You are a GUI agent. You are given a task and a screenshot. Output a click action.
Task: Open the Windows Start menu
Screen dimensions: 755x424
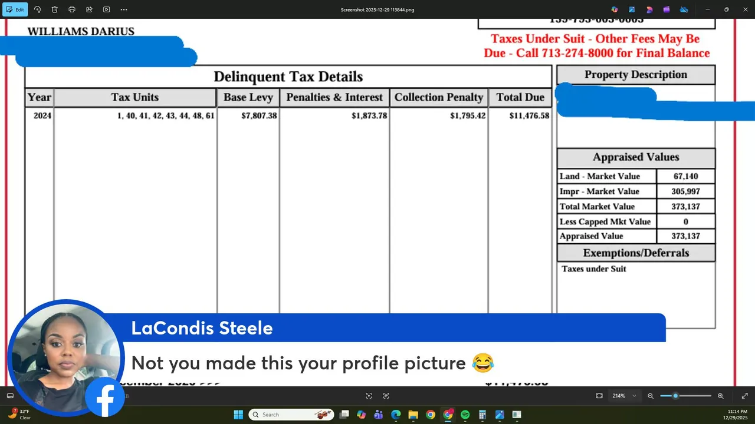point(238,415)
